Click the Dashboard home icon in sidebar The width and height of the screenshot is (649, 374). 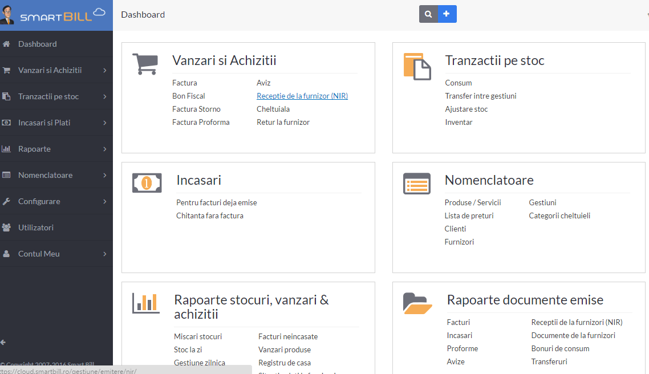6,44
